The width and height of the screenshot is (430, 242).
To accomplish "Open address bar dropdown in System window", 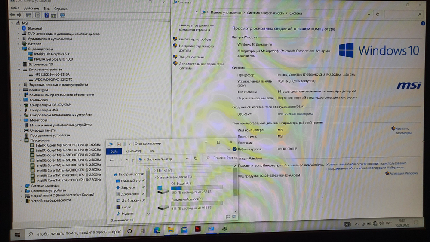I will (x=369, y=14).
